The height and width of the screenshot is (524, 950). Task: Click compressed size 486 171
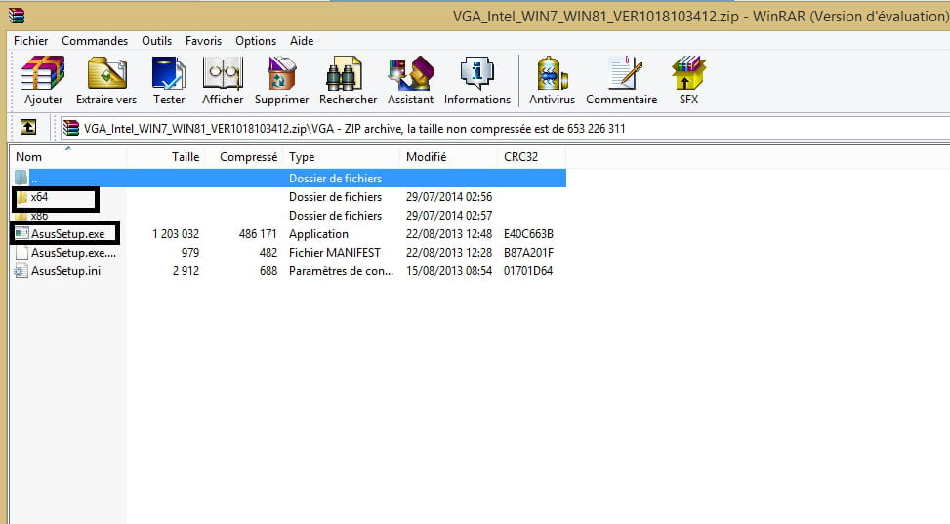258,234
